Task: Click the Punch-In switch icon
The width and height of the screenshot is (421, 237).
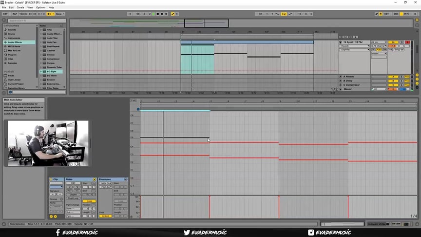Action: pos(277,14)
